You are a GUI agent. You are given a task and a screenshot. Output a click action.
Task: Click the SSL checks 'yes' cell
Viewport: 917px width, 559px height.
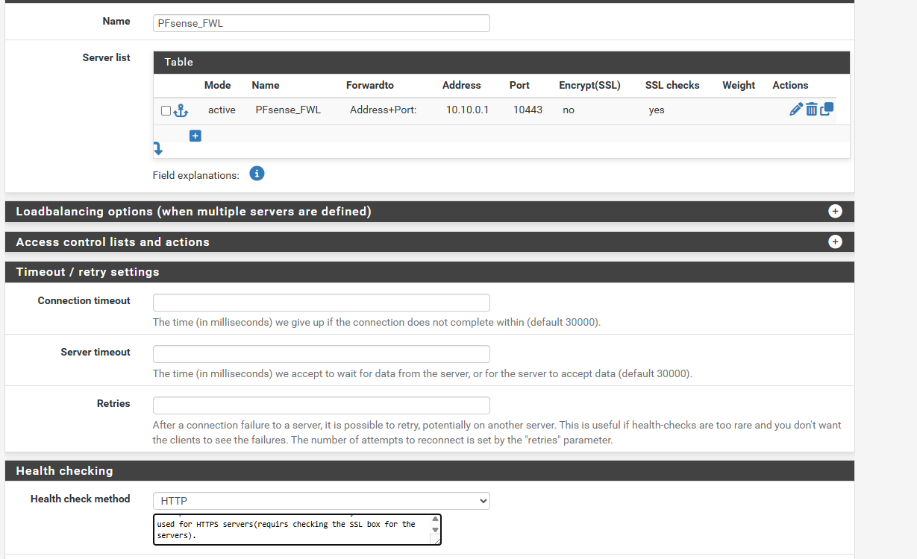coord(657,110)
